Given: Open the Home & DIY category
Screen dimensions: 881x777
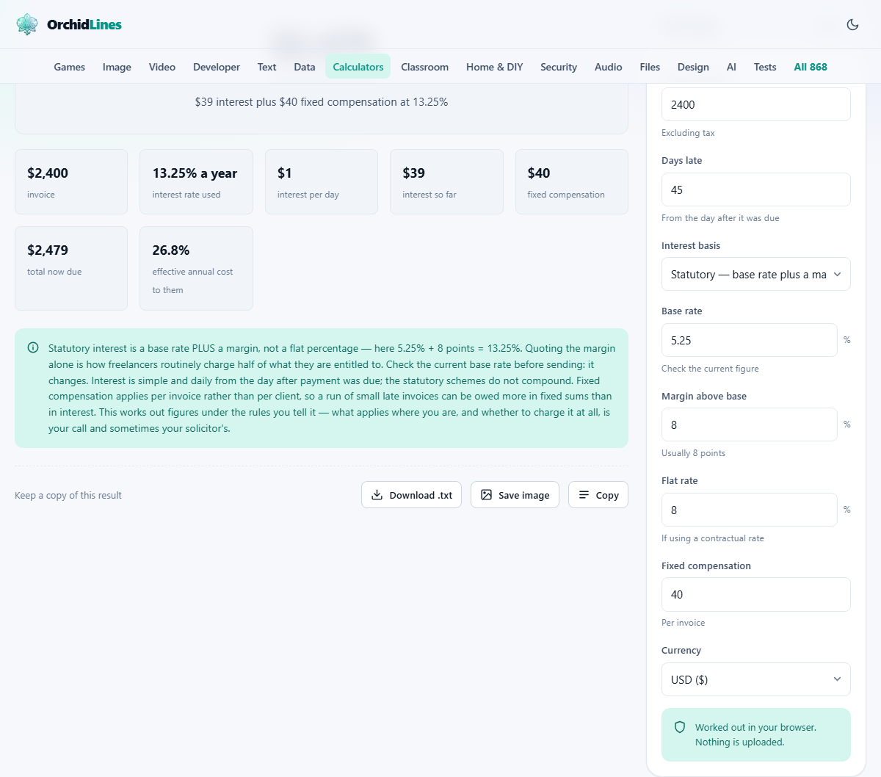Looking at the screenshot, I should tap(495, 67).
